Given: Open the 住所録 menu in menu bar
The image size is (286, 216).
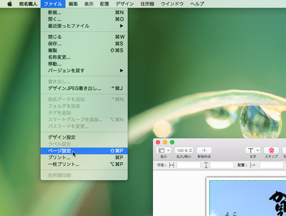Looking at the screenshot, I should coord(147,4).
